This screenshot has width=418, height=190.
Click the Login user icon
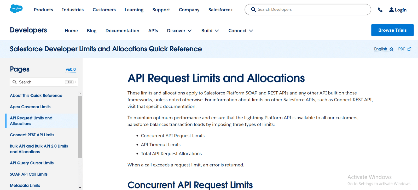[391, 10]
